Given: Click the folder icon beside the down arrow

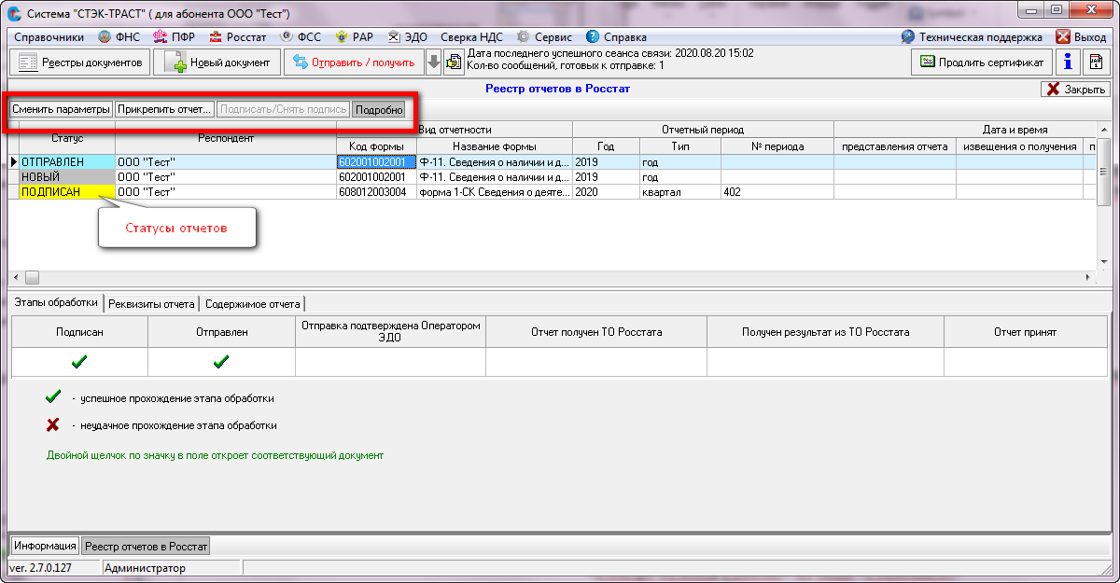Looking at the screenshot, I should 454,62.
